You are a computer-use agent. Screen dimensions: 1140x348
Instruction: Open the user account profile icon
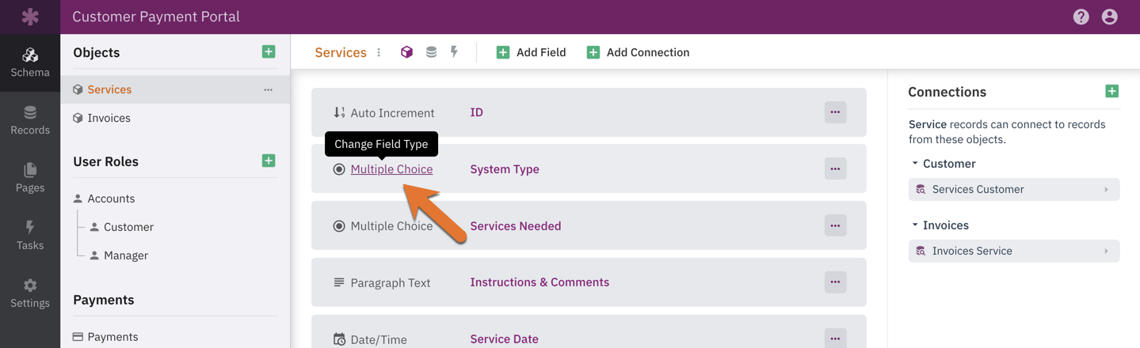coord(1109,17)
